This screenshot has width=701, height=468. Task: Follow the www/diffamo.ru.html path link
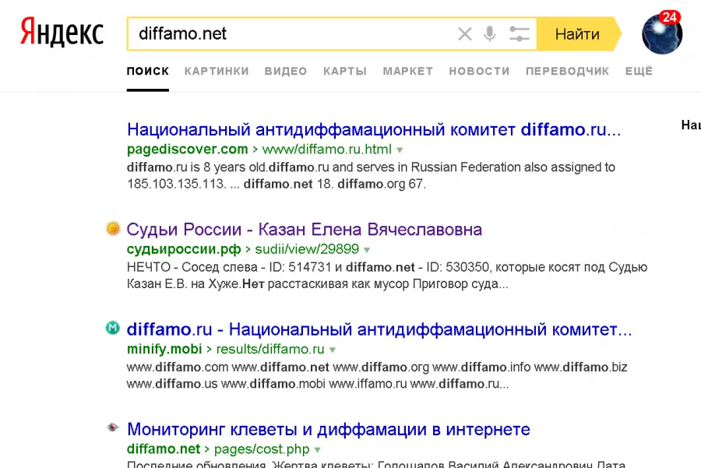pos(327,149)
